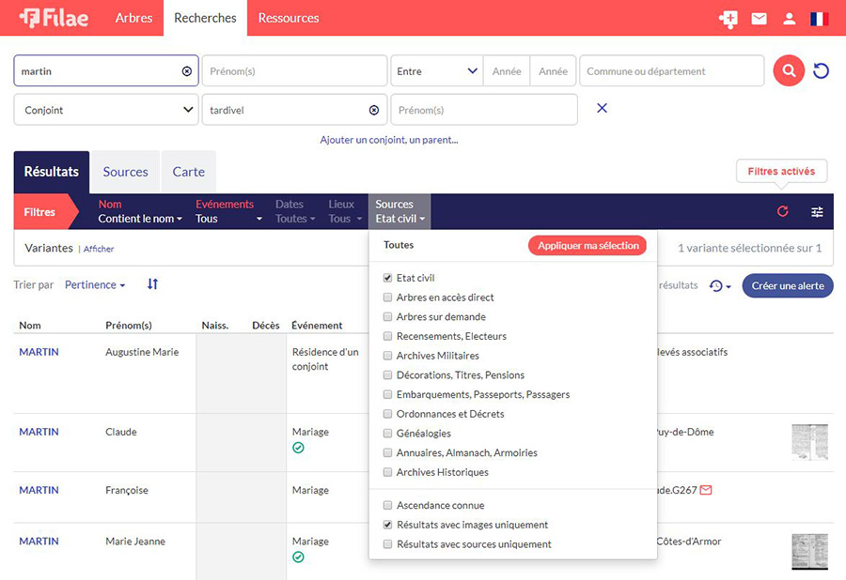Reset the search form with the circular arrow
The height and width of the screenshot is (580, 846).
(x=822, y=71)
